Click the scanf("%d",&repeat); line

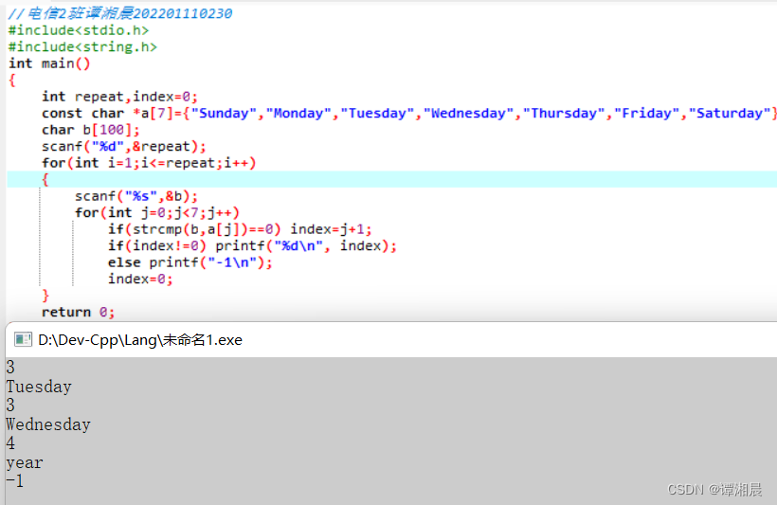(124, 147)
